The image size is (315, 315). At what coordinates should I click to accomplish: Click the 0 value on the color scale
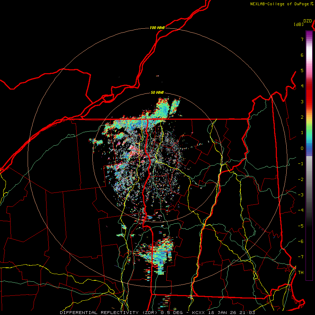[302, 148]
